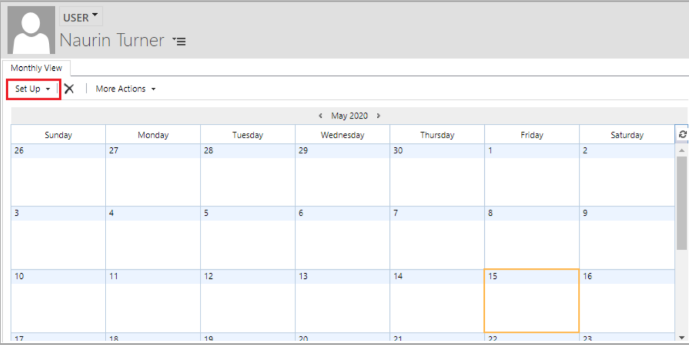Open record menu beside Naurin Turner
689x345 pixels.
pyautogui.click(x=179, y=41)
